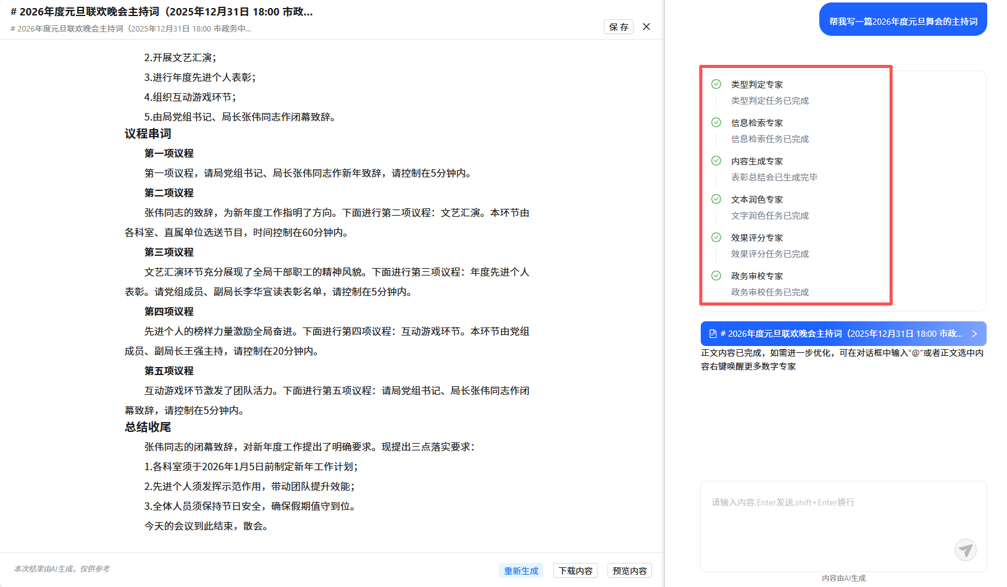Click the paper plane send icon
Viewport: 1007px width, 587px height.
click(965, 549)
